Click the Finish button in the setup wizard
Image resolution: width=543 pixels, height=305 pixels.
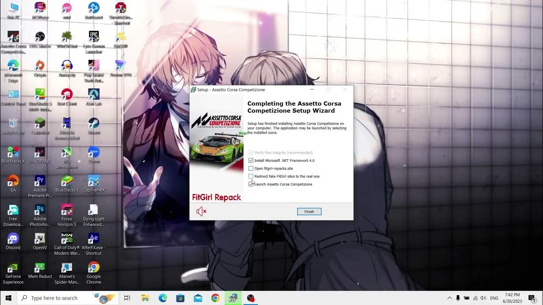coord(309,211)
